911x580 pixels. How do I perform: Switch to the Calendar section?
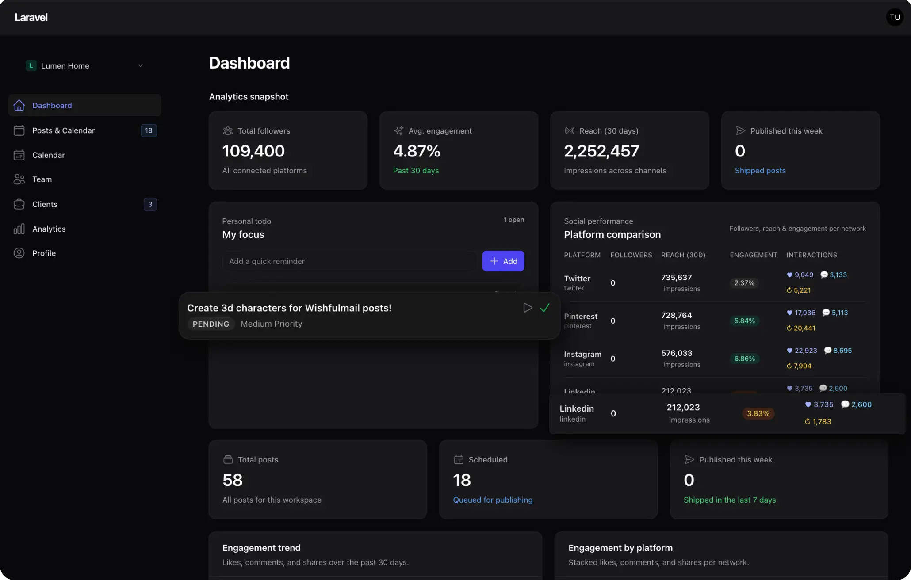point(49,155)
